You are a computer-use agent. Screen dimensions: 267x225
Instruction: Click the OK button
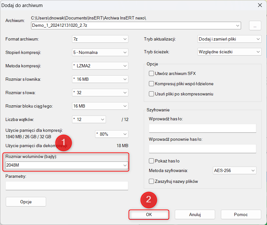[x=149, y=215]
